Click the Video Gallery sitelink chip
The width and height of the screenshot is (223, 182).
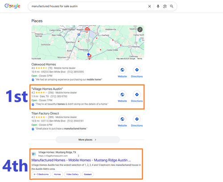coord(72,174)
